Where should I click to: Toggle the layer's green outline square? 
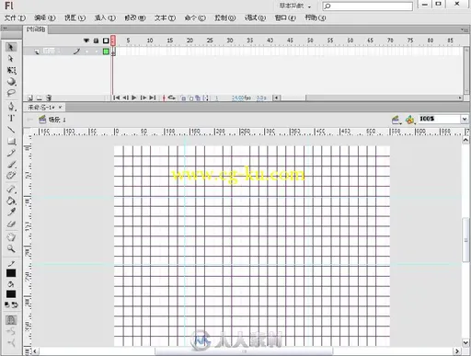106,52
